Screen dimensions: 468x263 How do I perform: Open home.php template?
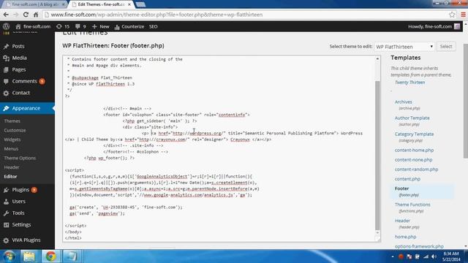point(405,237)
